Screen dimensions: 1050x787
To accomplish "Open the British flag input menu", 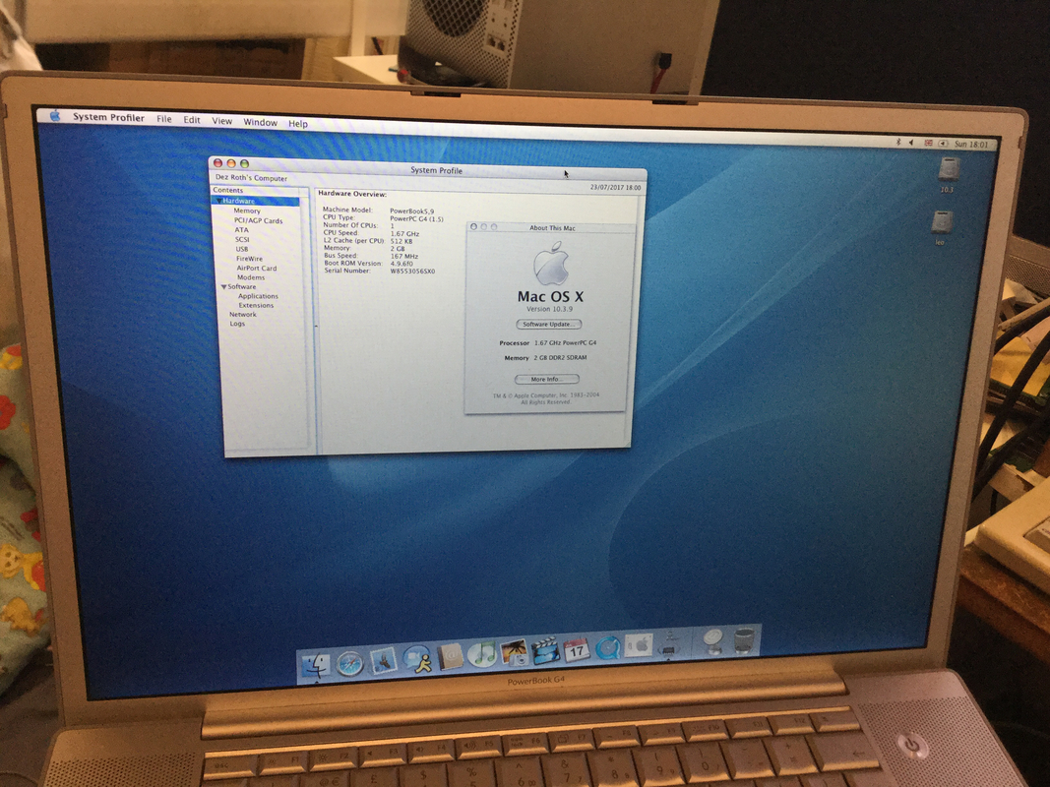I will (928, 144).
